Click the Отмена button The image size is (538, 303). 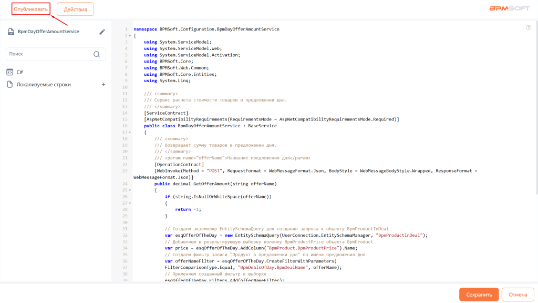(518, 295)
